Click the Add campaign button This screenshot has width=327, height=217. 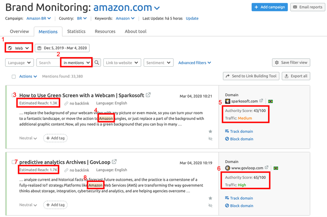click(269, 7)
